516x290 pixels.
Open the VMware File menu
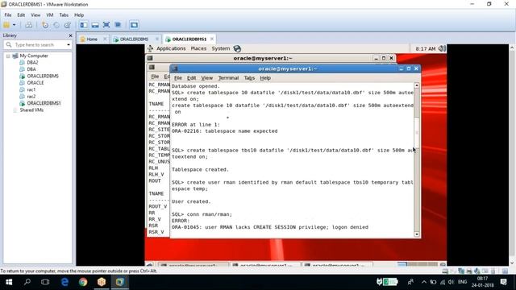click(8, 15)
